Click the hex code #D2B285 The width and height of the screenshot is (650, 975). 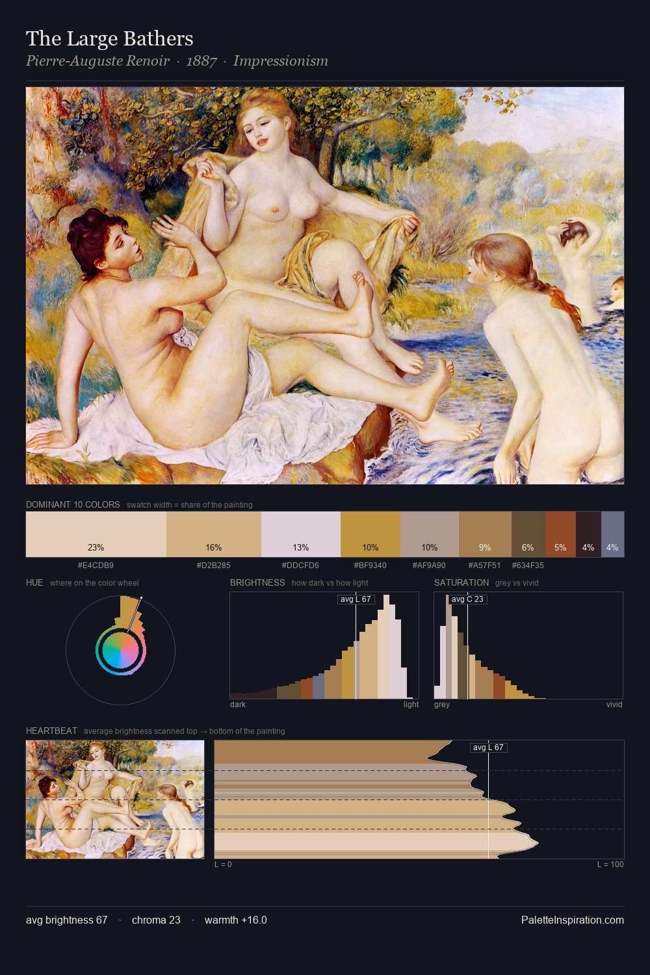coord(214,565)
